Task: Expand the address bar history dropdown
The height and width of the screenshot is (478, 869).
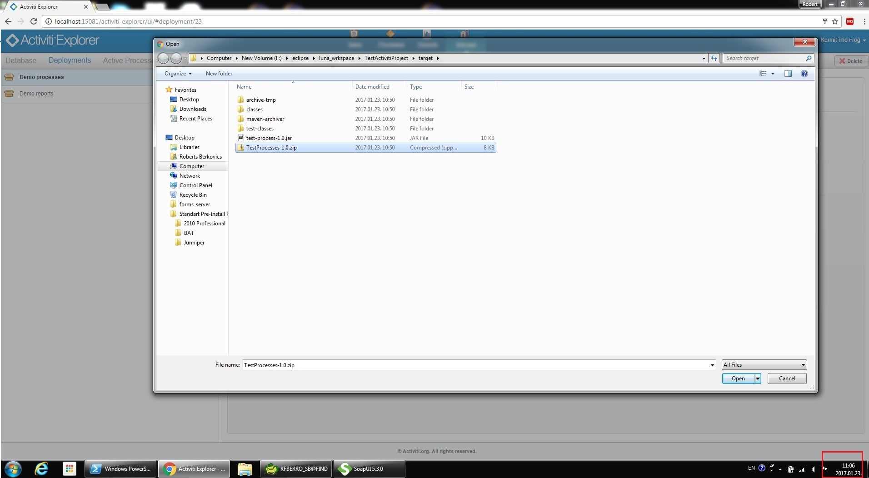Action: (704, 58)
